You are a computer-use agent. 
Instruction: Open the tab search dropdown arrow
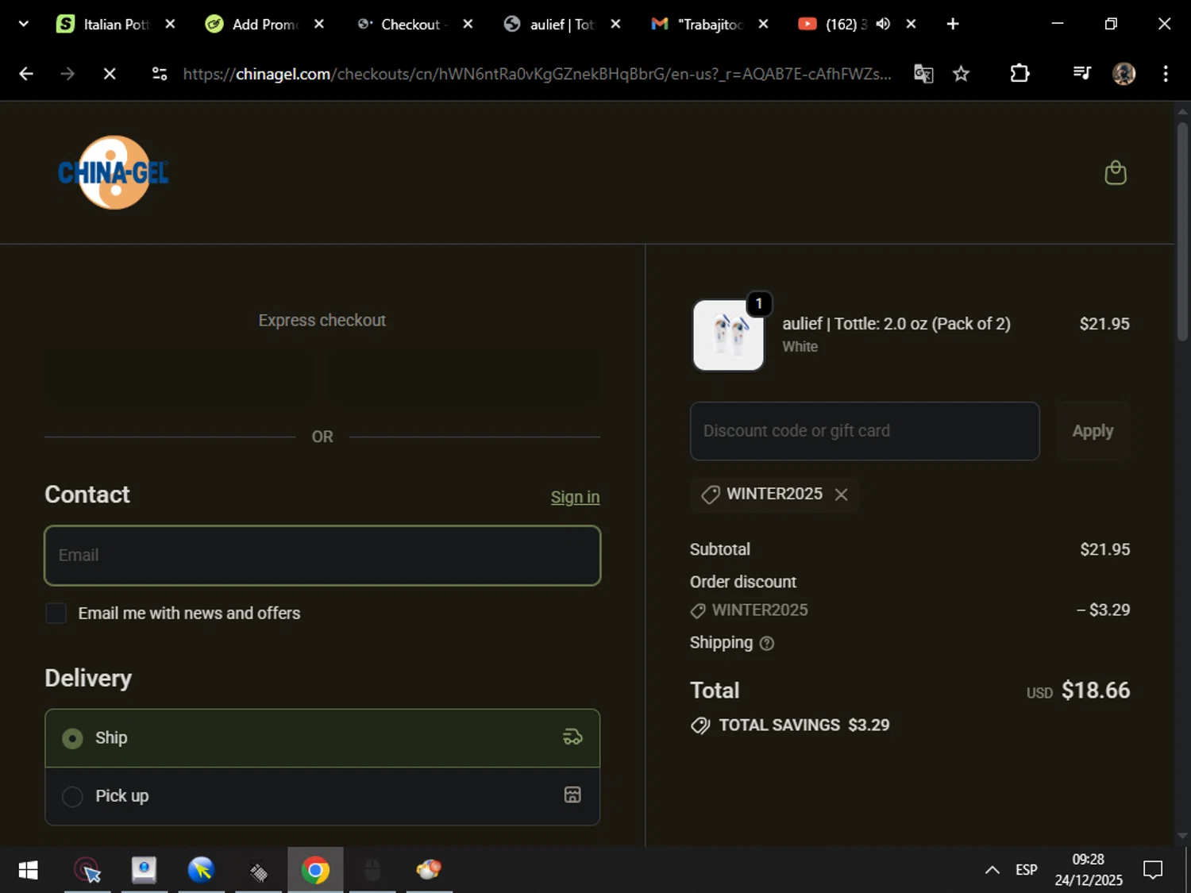(23, 24)
